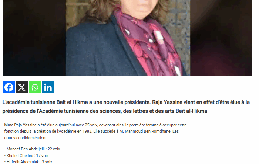Share the article on Facebook

click(9, 87)
